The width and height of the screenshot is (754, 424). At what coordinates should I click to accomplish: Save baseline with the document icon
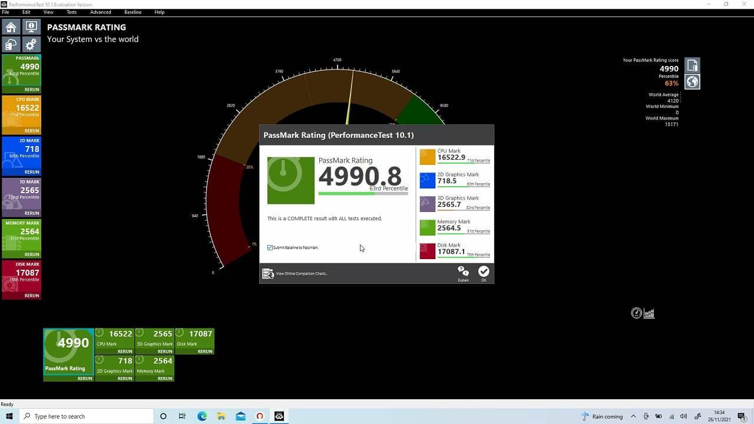[692, 65]
